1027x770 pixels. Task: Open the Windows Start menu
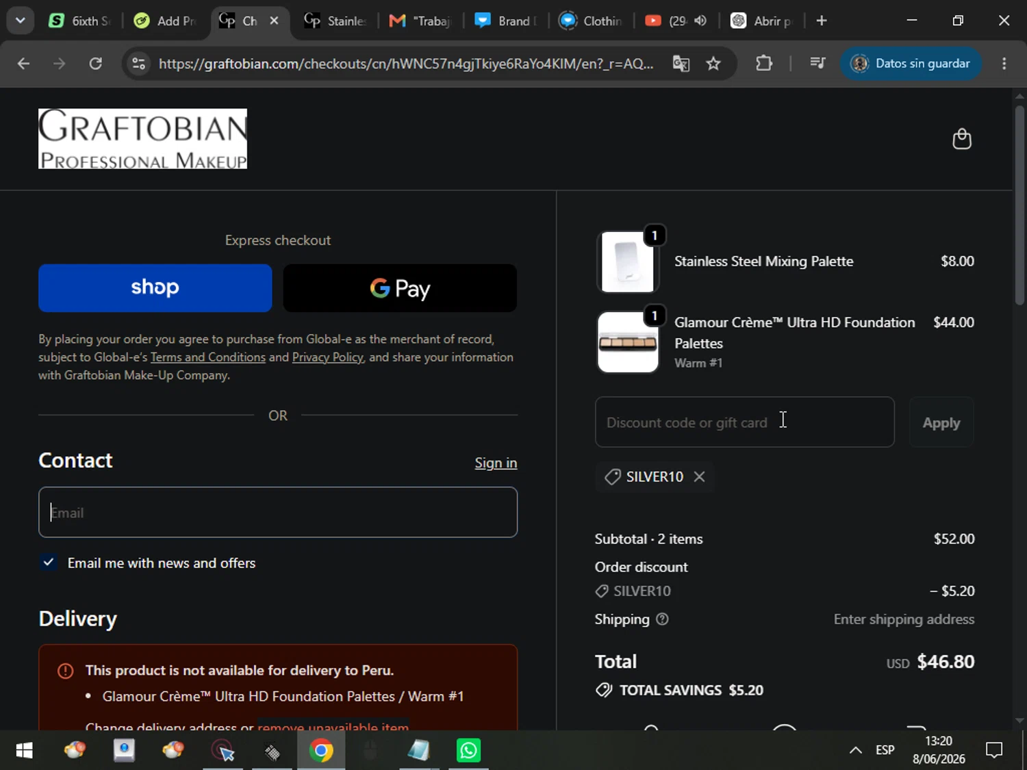24,751
